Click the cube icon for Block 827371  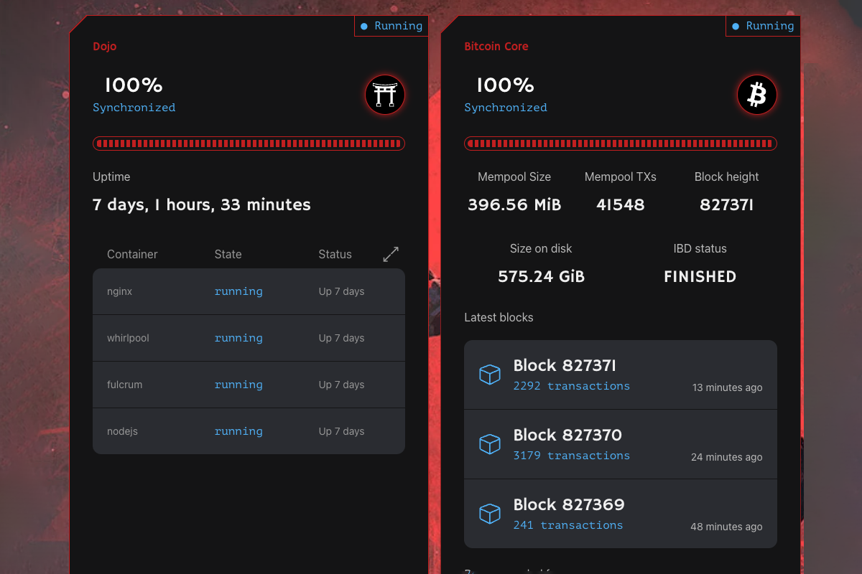pos(489,375)
